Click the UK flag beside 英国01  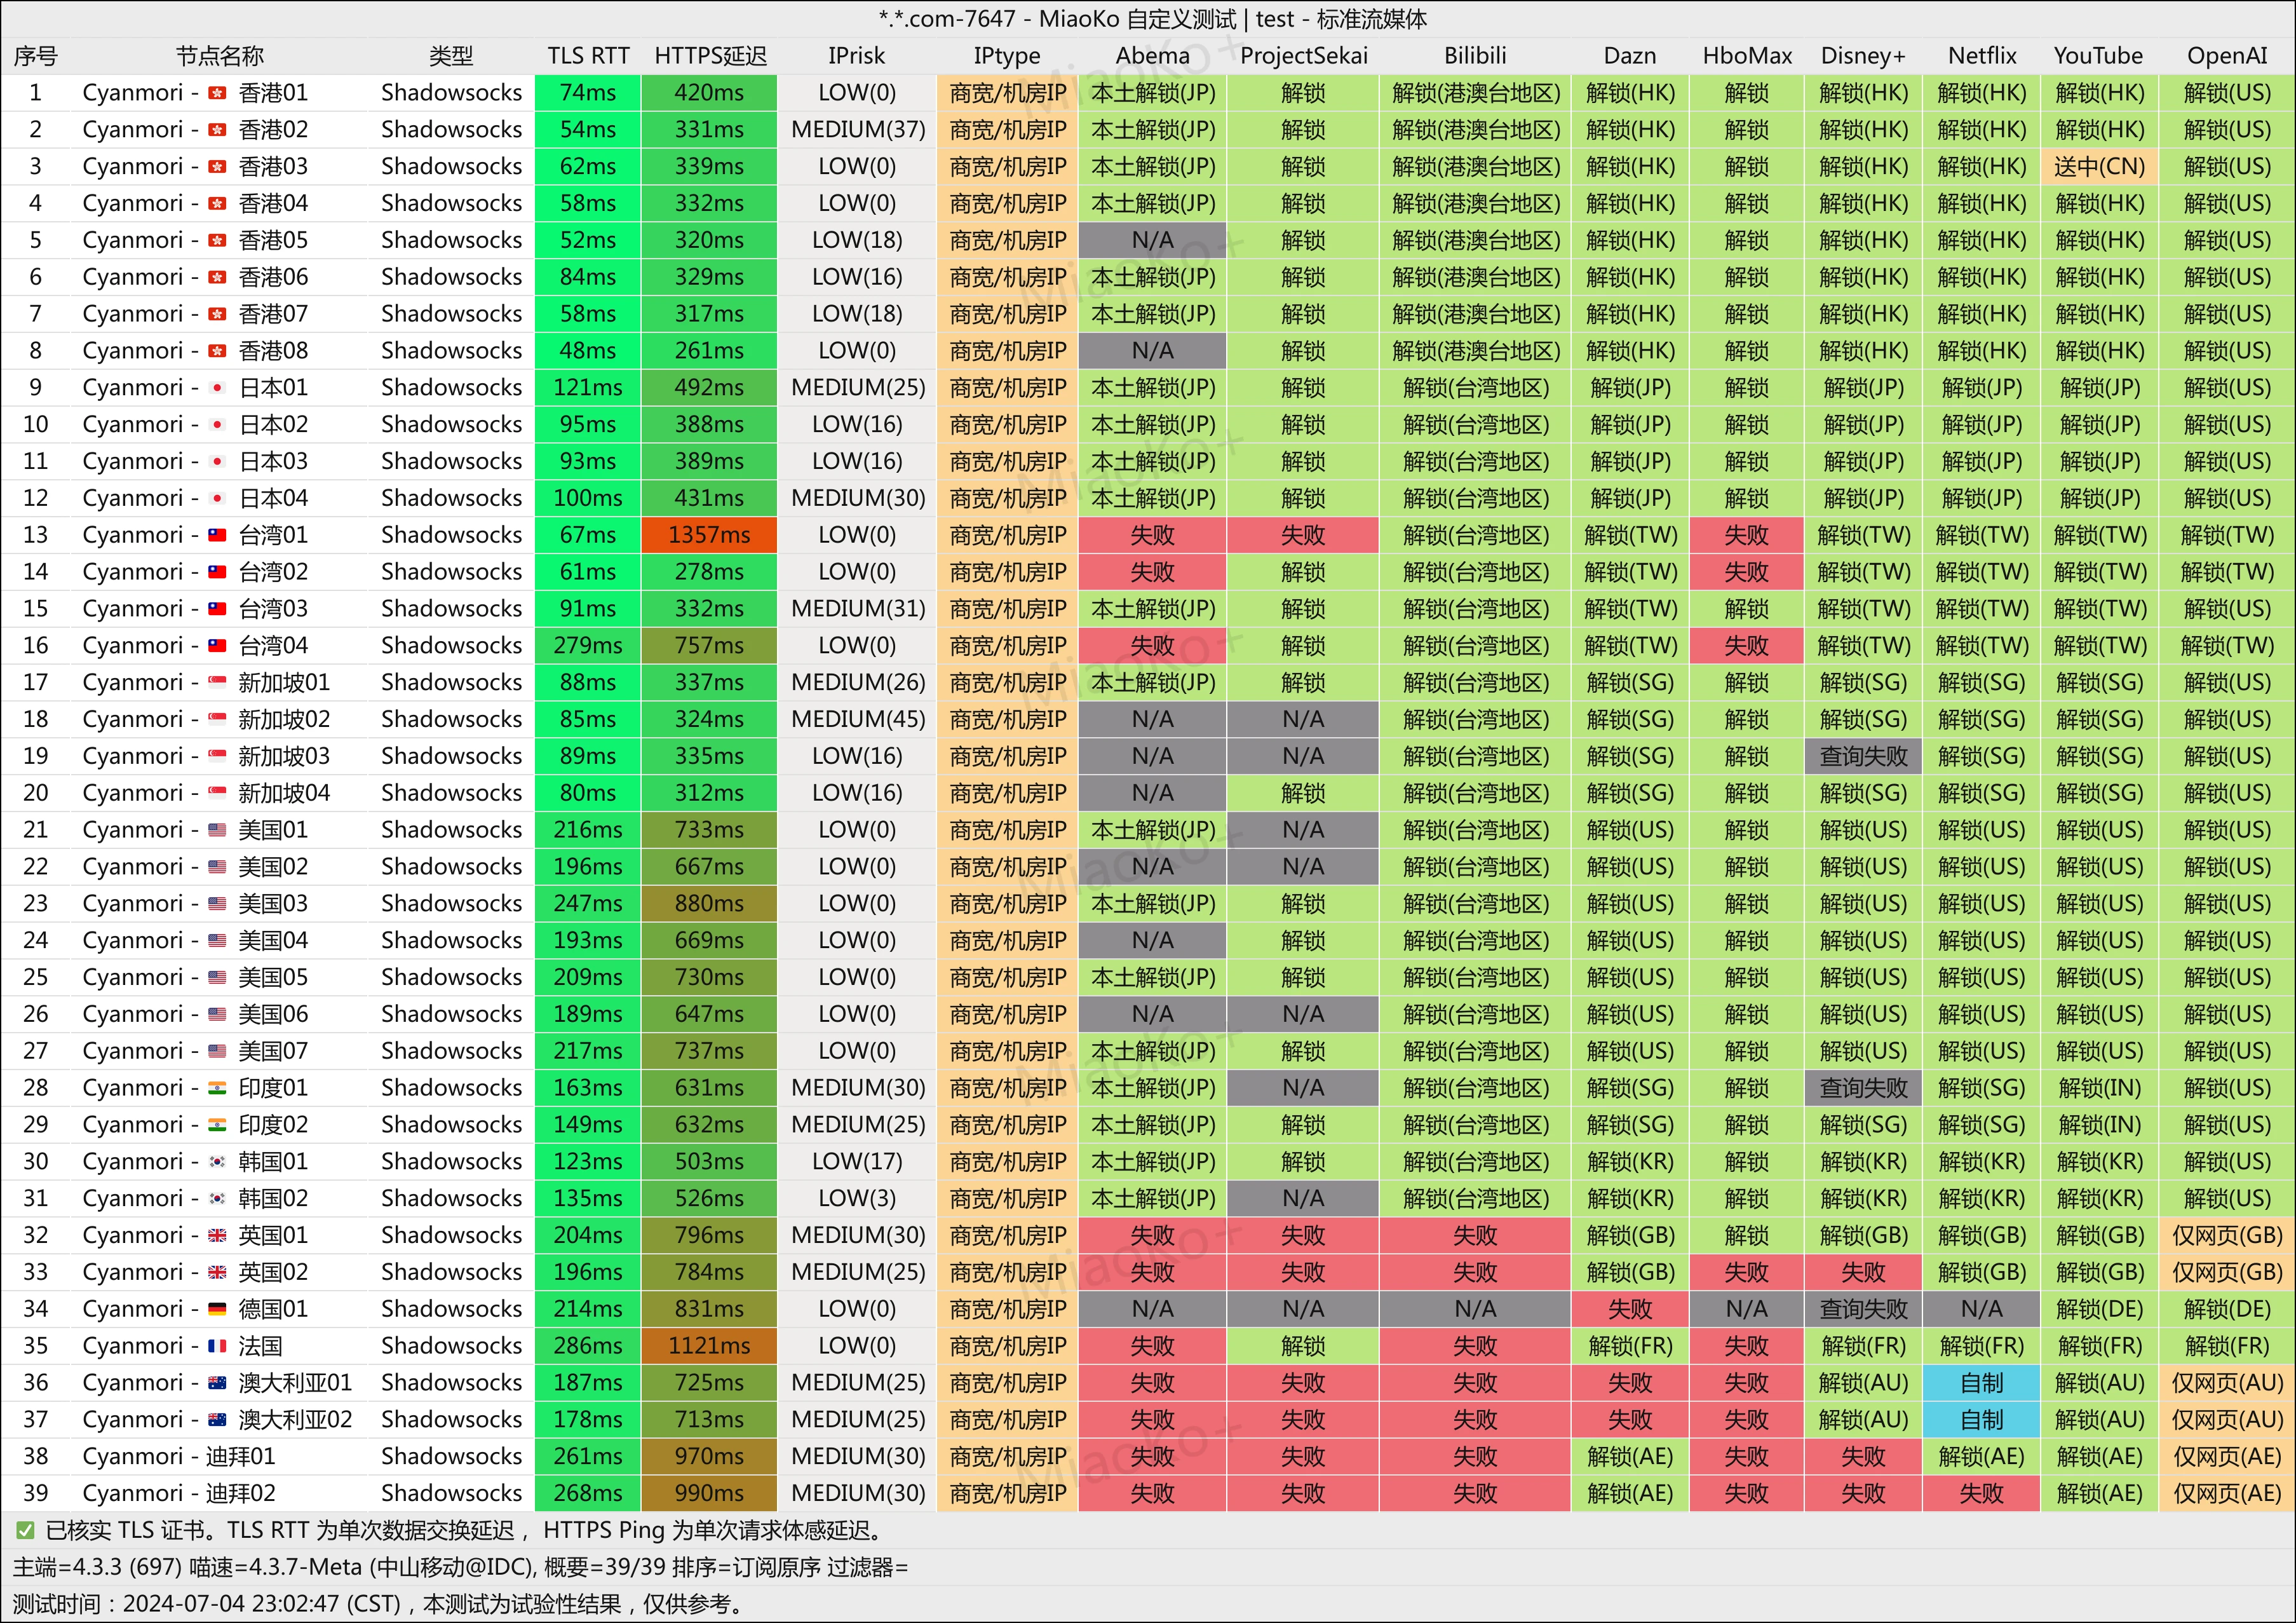(217, 1236)
